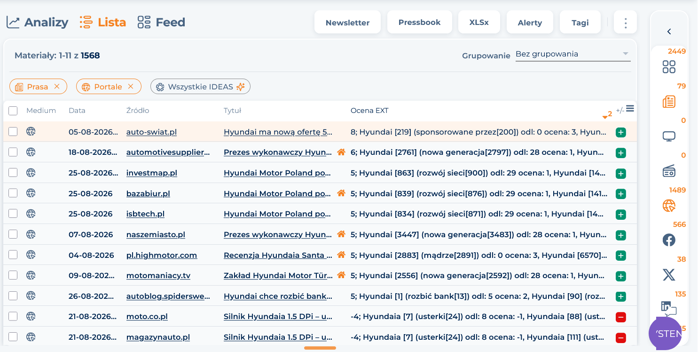Open the column settings hamburger icon
This screenshot has width=698, height=352.
(x=630, y=109)
